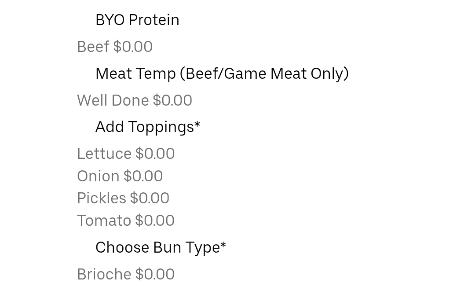
Task: Click the $0.00 price beside Well Done
Action: point(172,100)
